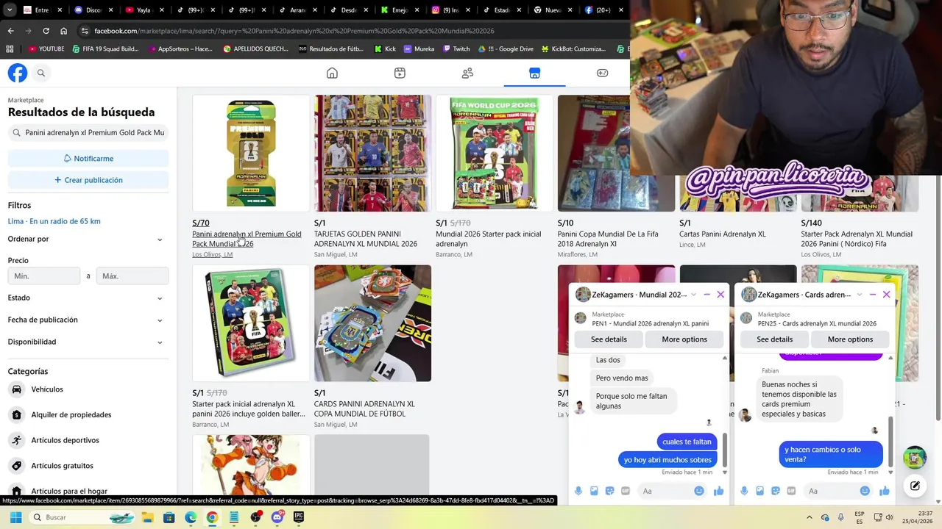942x529 pixels.
Task: Click the Máx. price field
Action: (x=132, y=276)
